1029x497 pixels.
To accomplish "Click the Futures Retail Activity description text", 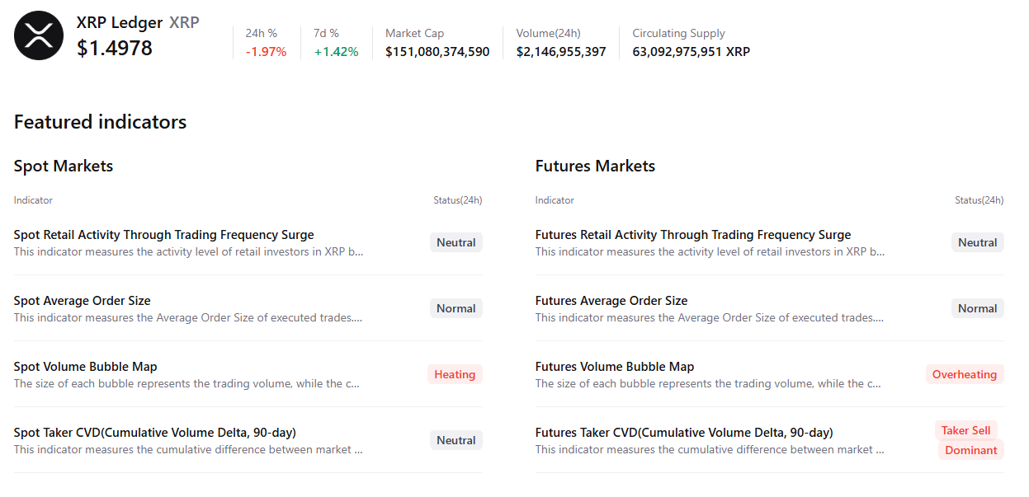I will pyautogui.click(x=710, y=251).
